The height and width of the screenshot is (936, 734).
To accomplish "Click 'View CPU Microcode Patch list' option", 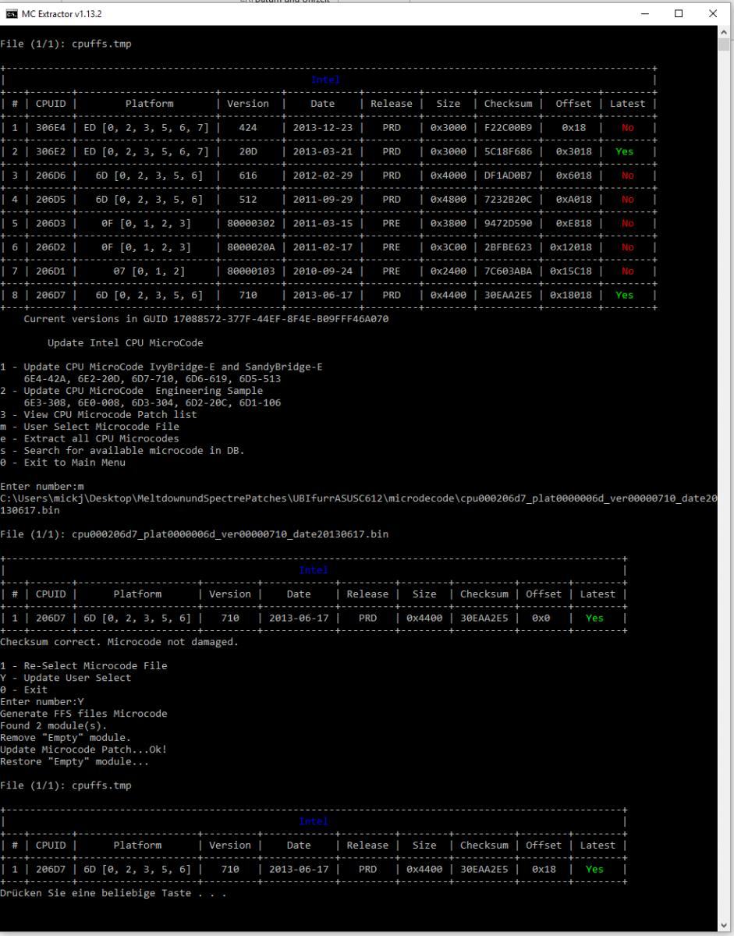I will (x=98, y=415).
